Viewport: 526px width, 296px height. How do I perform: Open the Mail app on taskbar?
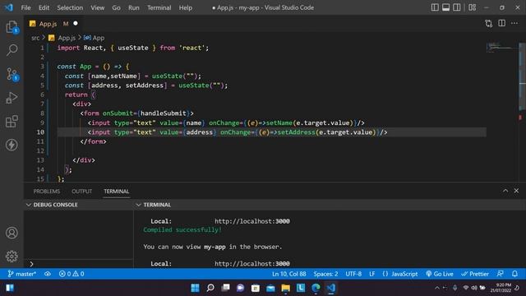(270, 288)
